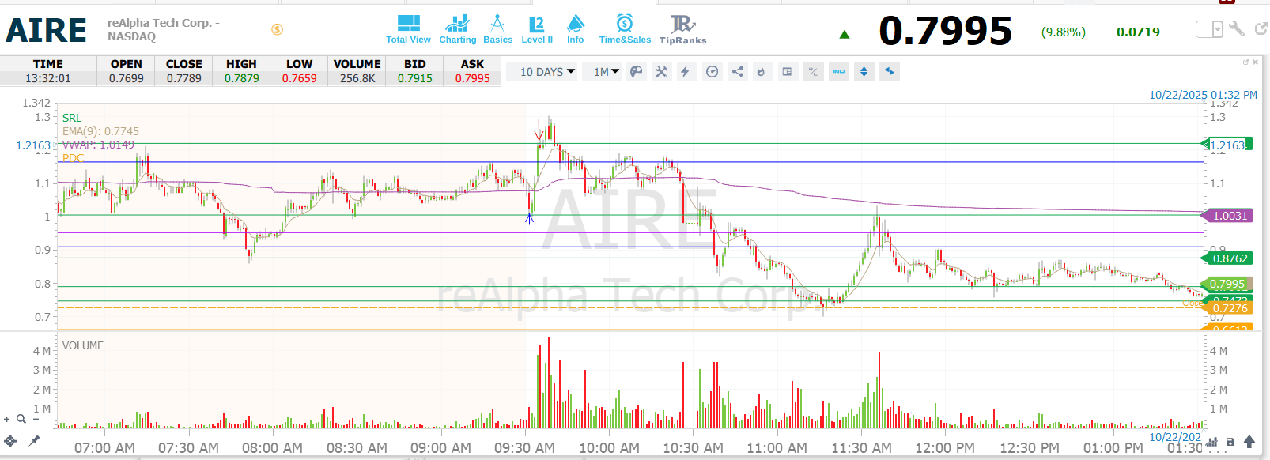Open the Level II quotes
Image resolution: width=1270 pixels, height=460 pixels.
pos(536,29)
